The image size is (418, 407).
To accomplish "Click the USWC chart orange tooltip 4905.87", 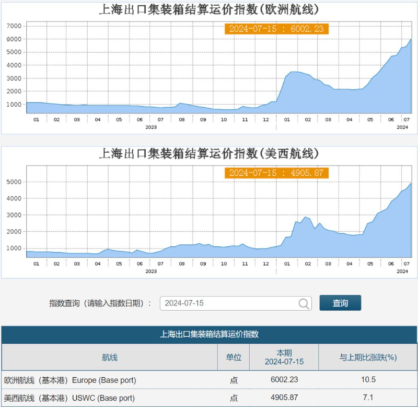I will tap(277, 173).
